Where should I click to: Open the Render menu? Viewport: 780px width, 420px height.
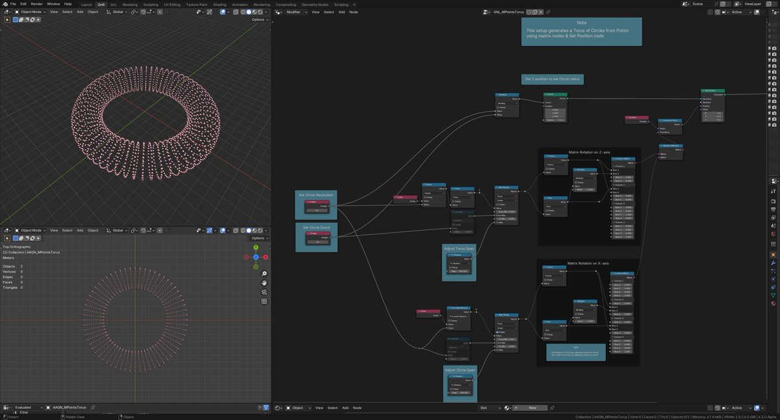[x=37, y=4]
